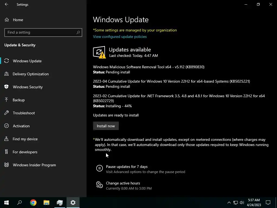
Task: Click the pause icon beside Pause updates
Action: [x=100, y=168]
